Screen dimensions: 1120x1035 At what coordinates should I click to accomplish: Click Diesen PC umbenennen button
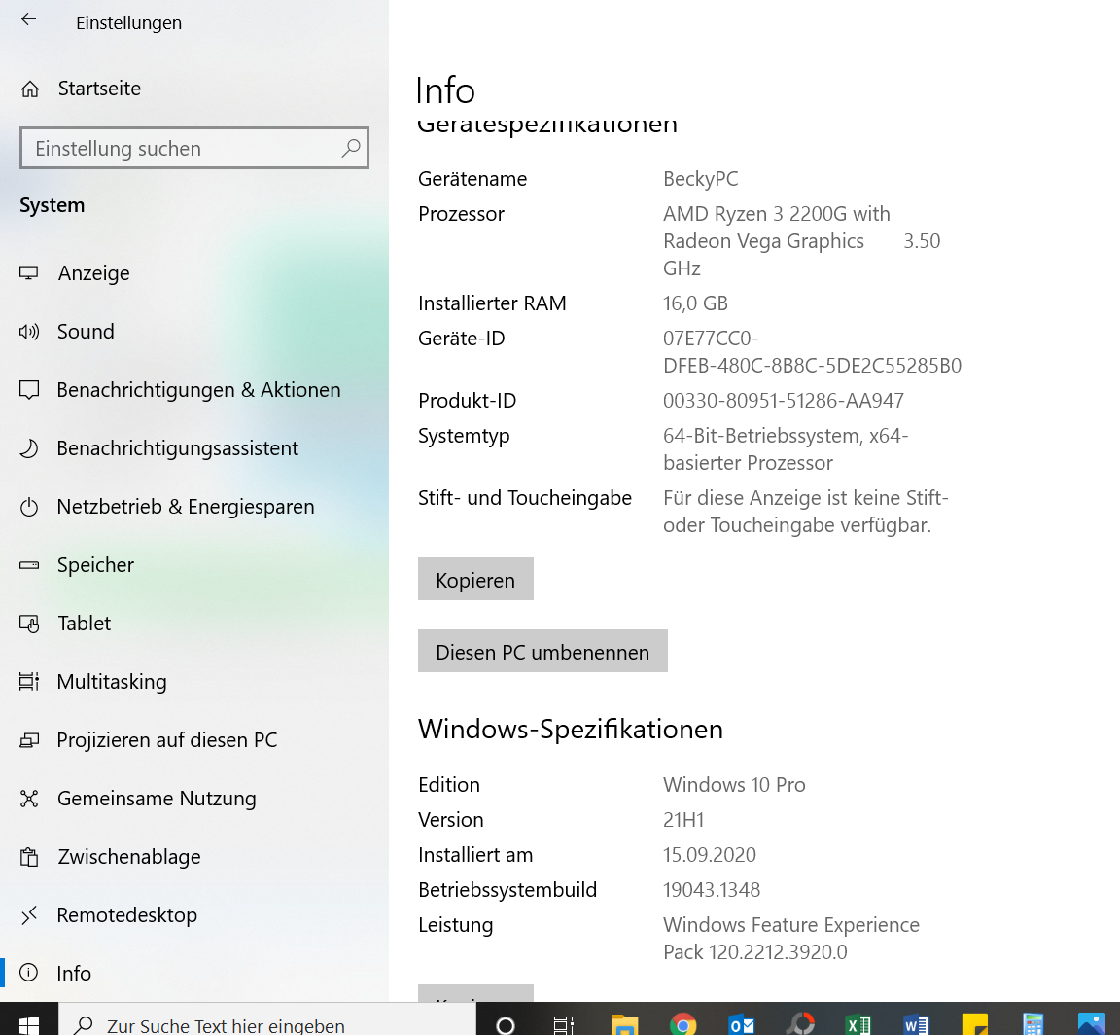[x=542, y=651]
